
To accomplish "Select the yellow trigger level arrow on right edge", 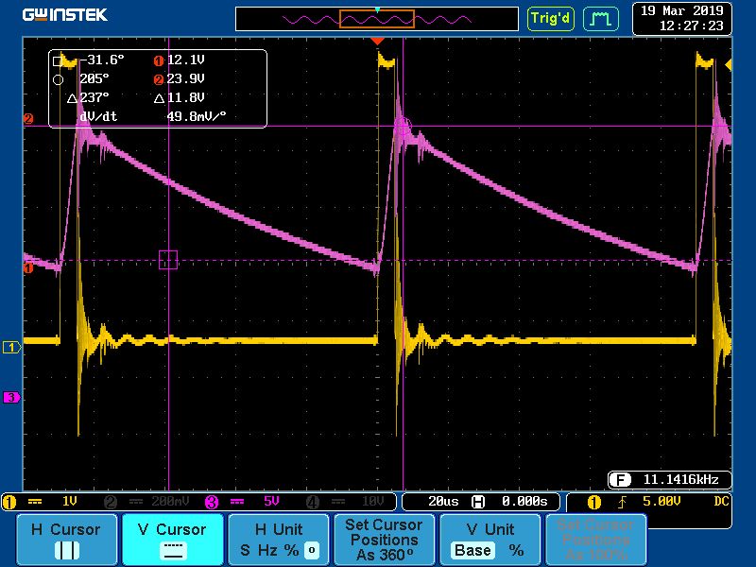I will 728,64.
